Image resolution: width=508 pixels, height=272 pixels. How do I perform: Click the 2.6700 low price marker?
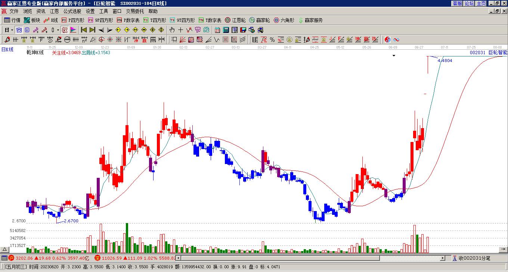click(71, 221)
